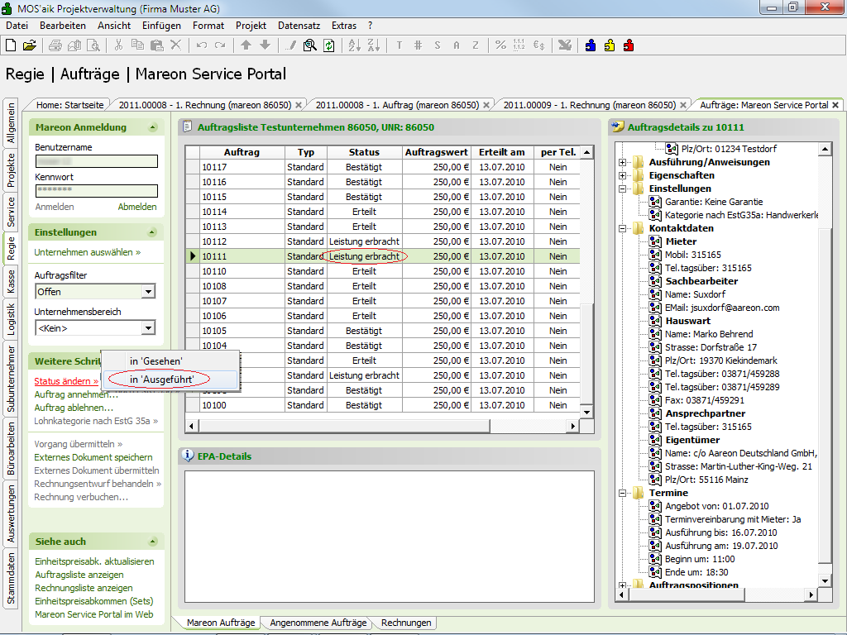Viewport: 847px width, 635px height.
Task: Collapse the Siehe auch panel
Action: [153, 541]
